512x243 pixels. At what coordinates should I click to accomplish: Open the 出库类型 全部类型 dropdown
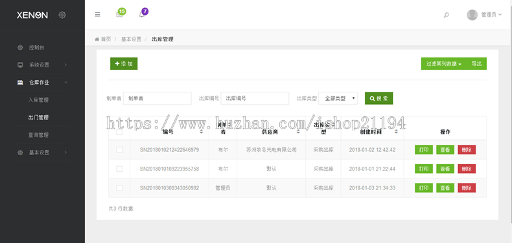(x=338, y=98)
